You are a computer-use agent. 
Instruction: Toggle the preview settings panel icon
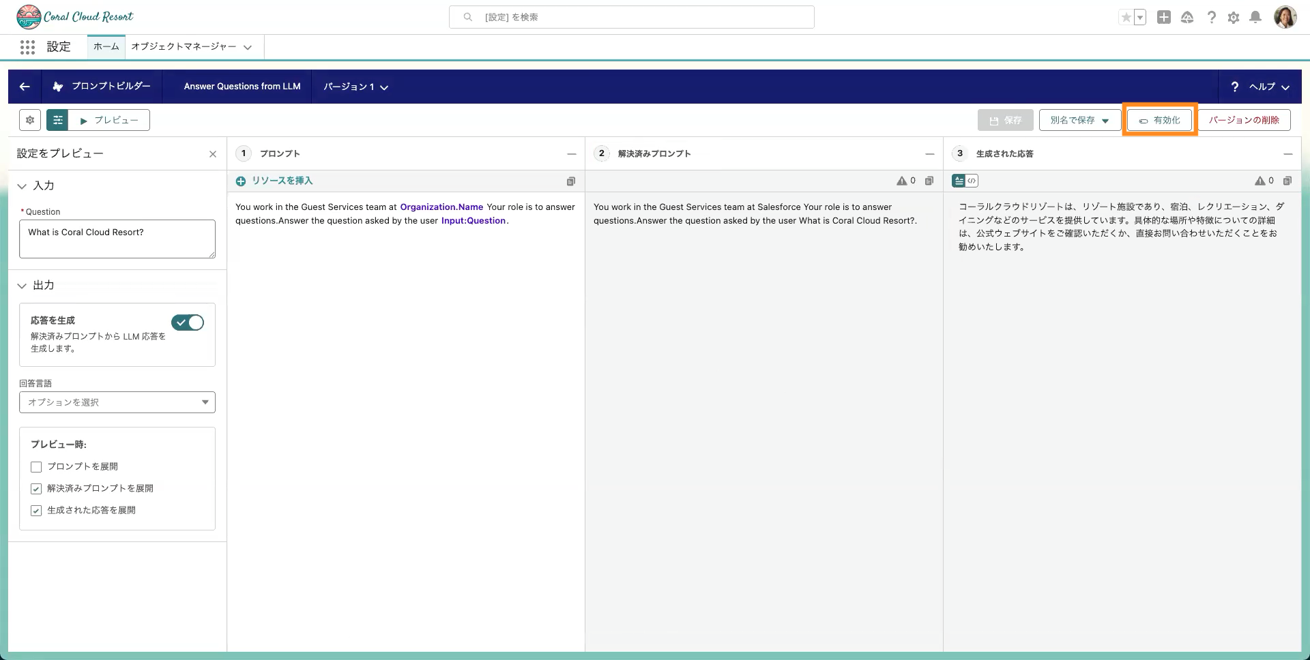(57, 120)
